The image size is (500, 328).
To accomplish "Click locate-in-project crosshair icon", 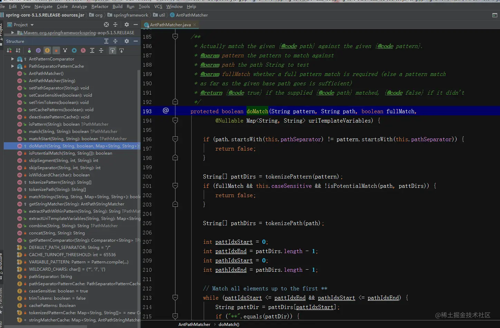I will [106, 25].
